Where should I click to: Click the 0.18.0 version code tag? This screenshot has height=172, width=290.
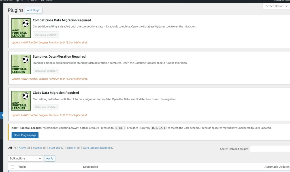(120, 128)
